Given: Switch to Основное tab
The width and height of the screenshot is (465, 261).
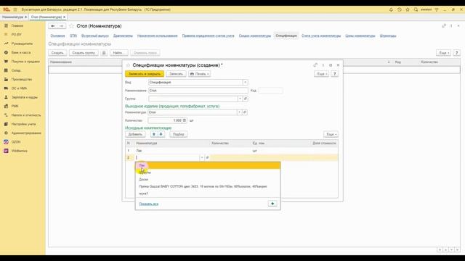Looking at the screenshot, I should point(57,36).
